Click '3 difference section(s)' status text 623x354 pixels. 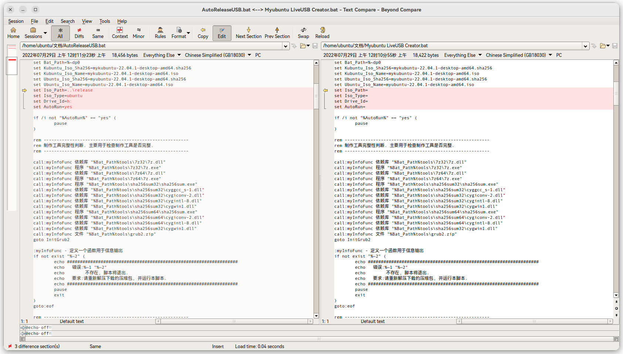click(x=37, y=346)
